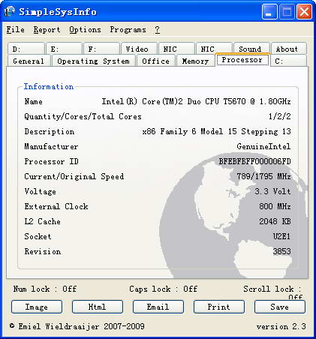Switch to the F: drive tab

tap(101, 49)
